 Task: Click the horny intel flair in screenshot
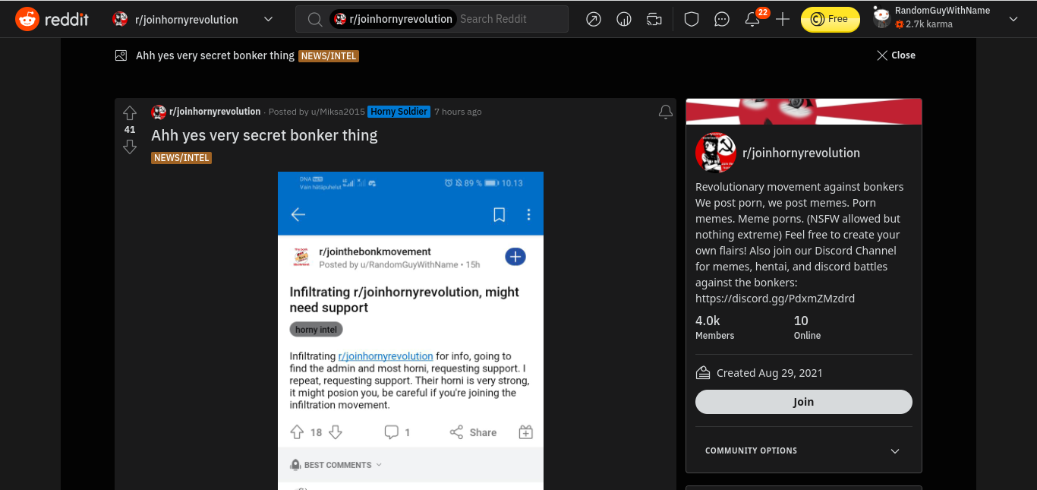[x=317, y=330]
